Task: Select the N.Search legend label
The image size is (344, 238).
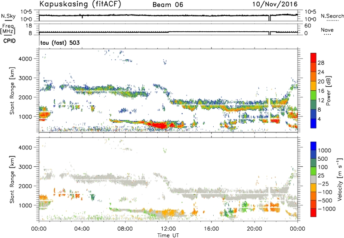Action: click(332, 16)
